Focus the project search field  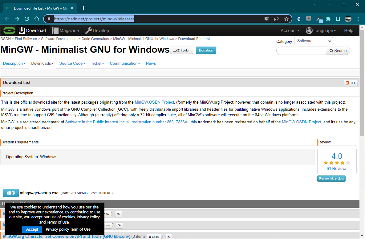301,51
